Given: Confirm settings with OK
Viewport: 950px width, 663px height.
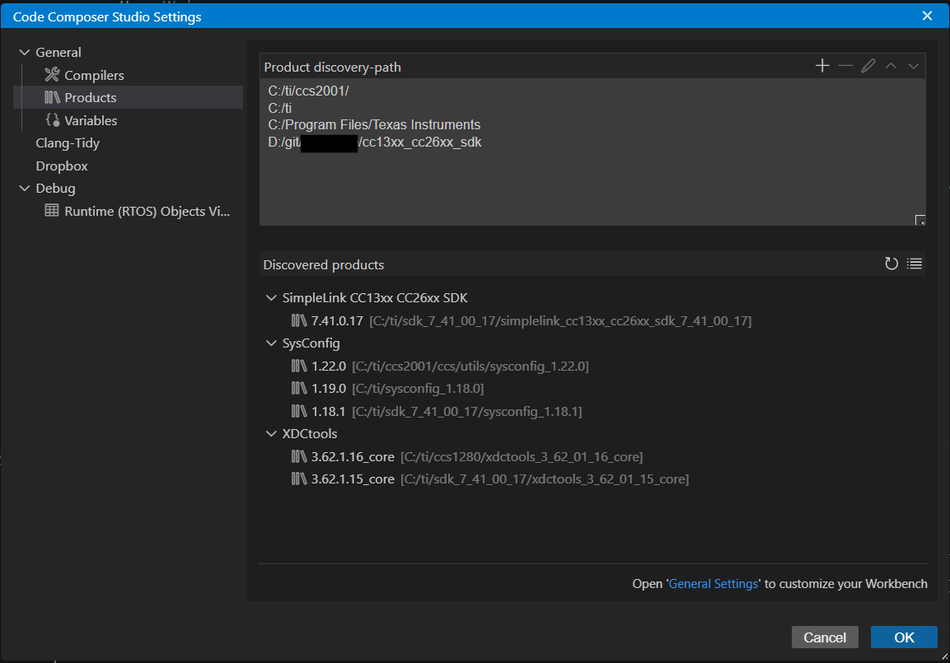Looking at the screenshot, I should (x=904, y=637).
